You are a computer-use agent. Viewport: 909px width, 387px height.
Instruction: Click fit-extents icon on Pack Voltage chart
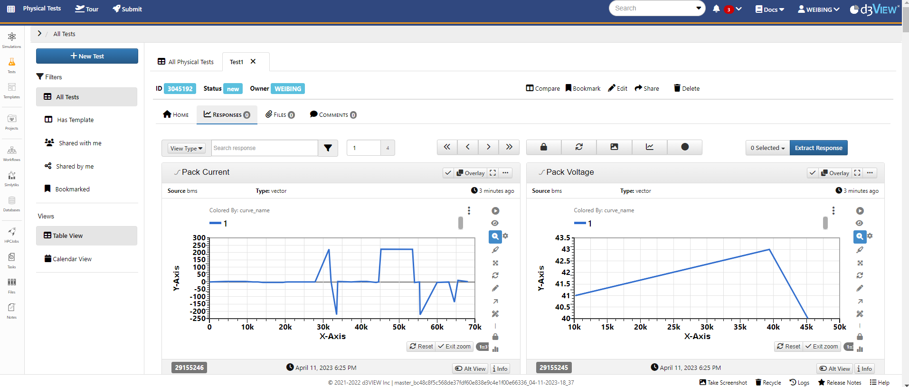click(x=860, y=263)
